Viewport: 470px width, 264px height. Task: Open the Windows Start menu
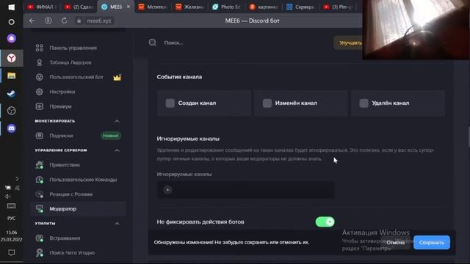click(x=12, y=7)
